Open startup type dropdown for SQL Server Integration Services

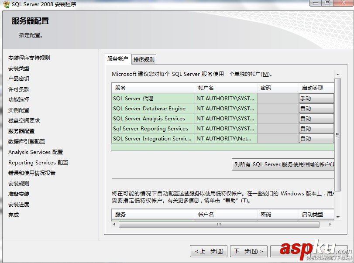coord(316,138)
